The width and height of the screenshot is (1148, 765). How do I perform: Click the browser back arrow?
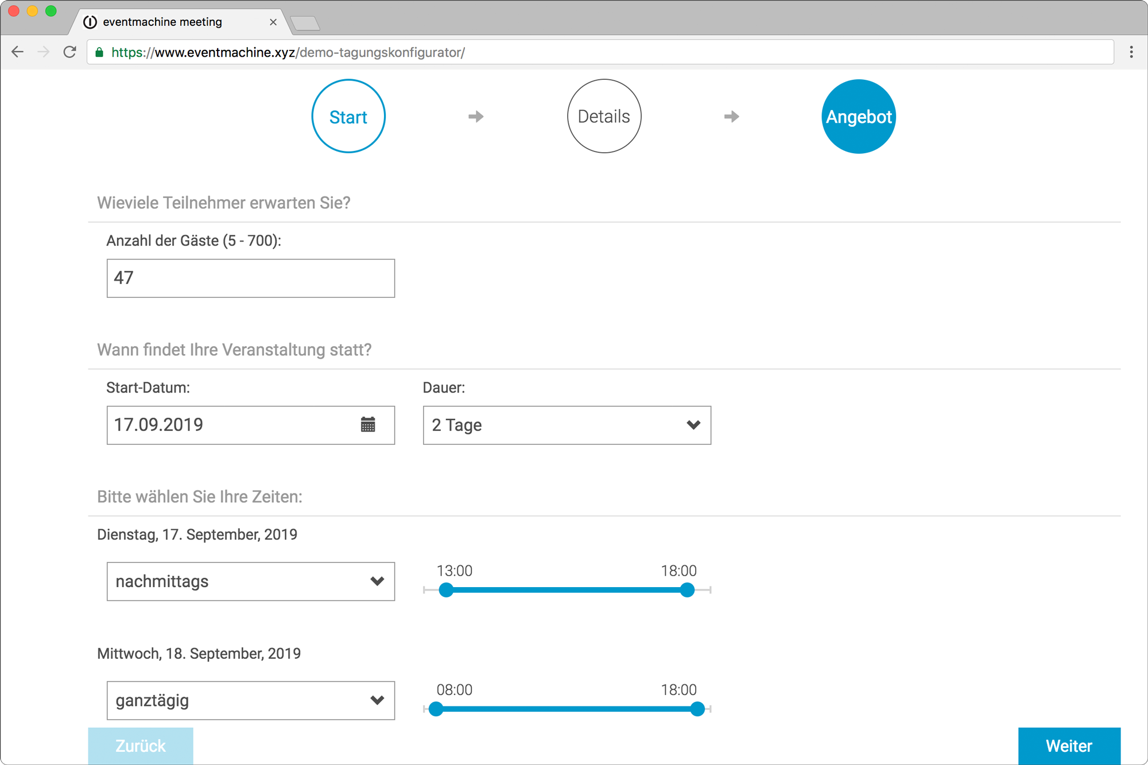click(18, 52)
